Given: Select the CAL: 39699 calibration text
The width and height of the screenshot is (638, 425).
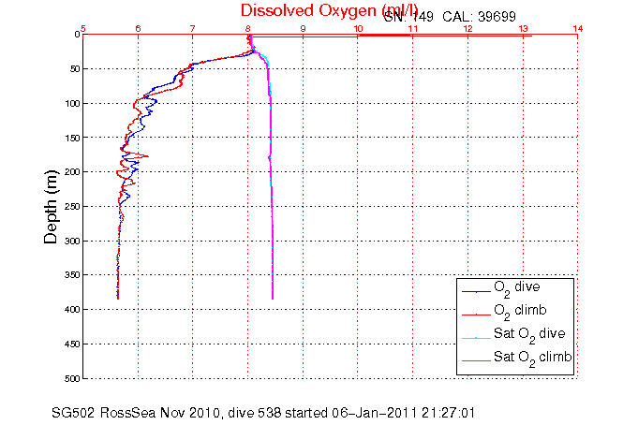Looking at the screenshot, I should pos(479,17).
